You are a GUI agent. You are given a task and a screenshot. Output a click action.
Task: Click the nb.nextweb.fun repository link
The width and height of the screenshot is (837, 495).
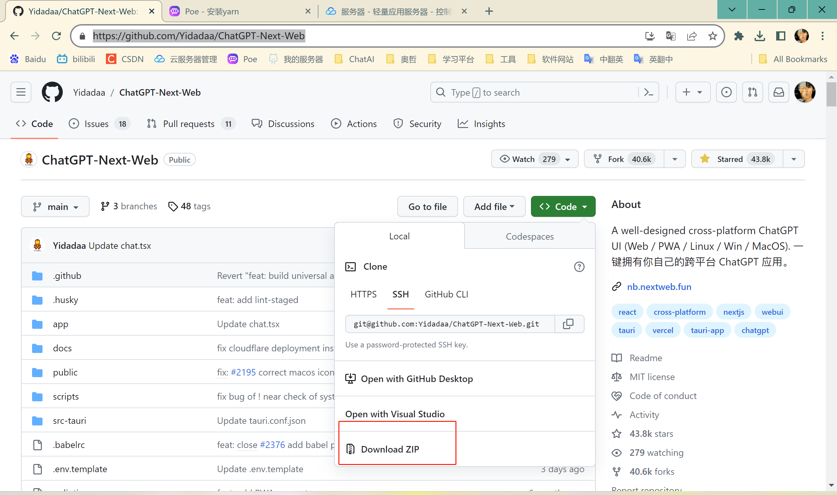[x=659, y=286]
